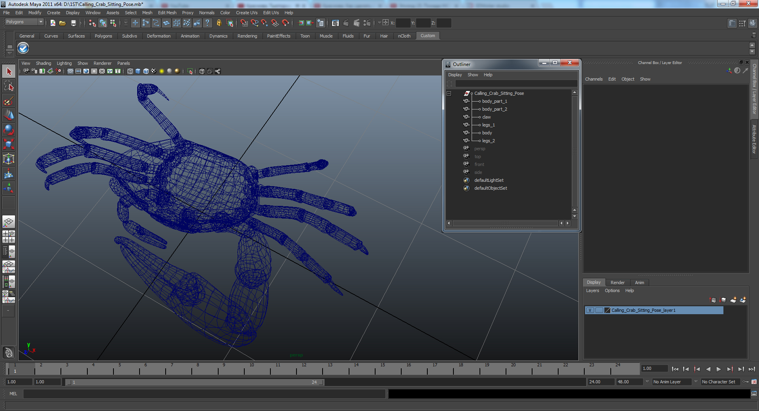The image size is (759, 411).
Task: Collapse Calling_Crab_Sitting_Pose node in Outliner
Action: click(449, 94)
